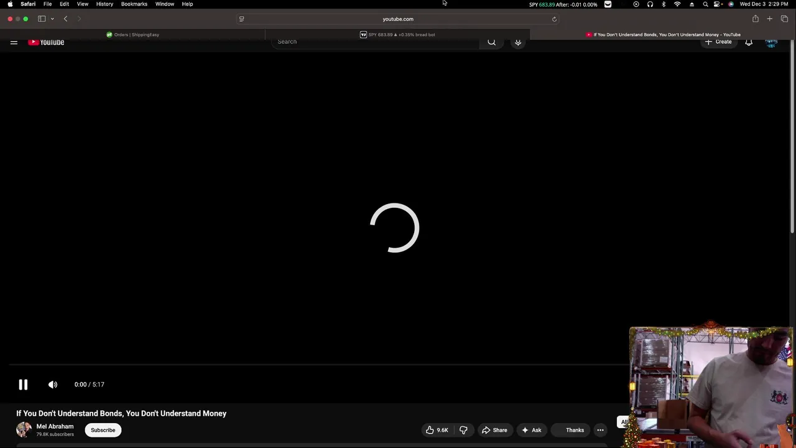The height and width of the screenshot is (448, 796).
Task: Open Safari File menu
Action: 47,4
